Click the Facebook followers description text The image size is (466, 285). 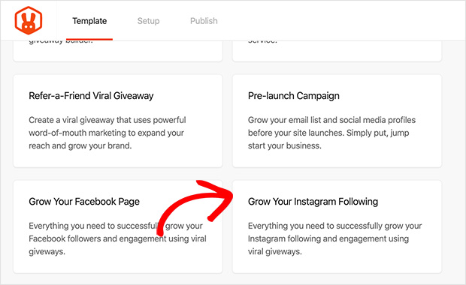pos(117,238)
